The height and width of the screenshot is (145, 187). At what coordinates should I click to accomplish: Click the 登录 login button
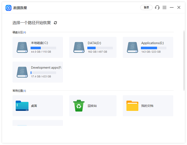click(x=146, y=8)
